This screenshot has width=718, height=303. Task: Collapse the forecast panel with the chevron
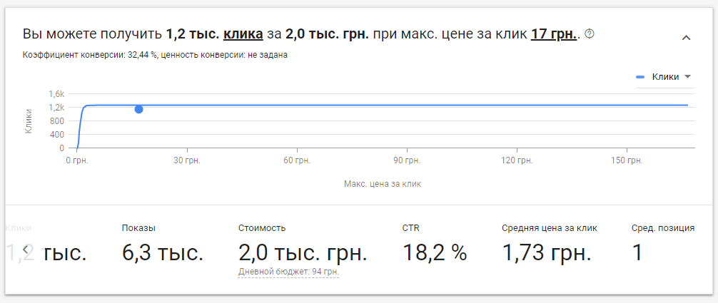[687, 38]
